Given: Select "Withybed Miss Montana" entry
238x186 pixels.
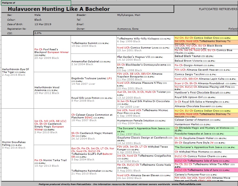Looking at the screenshot, I should pyautogui.click(x=206, y=152).
